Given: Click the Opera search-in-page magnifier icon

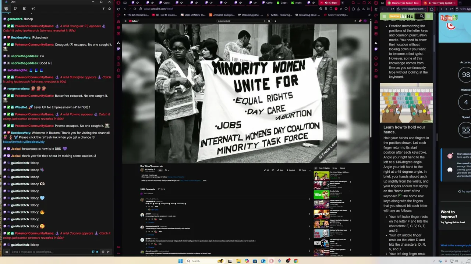Looking at the screenshot, I should coord(321,9).
